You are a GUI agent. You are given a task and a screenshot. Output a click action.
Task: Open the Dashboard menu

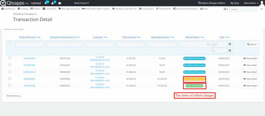coord(8,9)
